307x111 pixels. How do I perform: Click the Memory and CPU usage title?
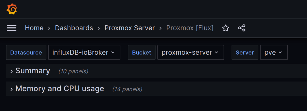tap(60, 88)
